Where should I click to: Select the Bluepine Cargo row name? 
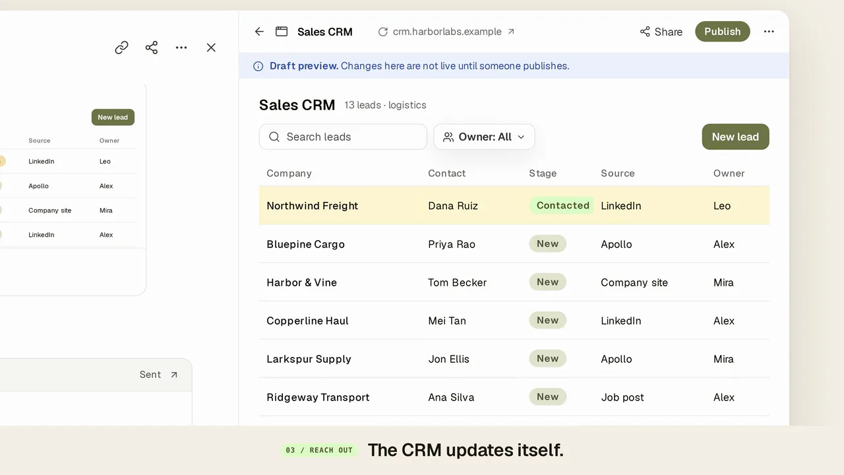(305, 244)
